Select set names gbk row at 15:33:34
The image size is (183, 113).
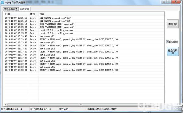(x=84, y=61)
